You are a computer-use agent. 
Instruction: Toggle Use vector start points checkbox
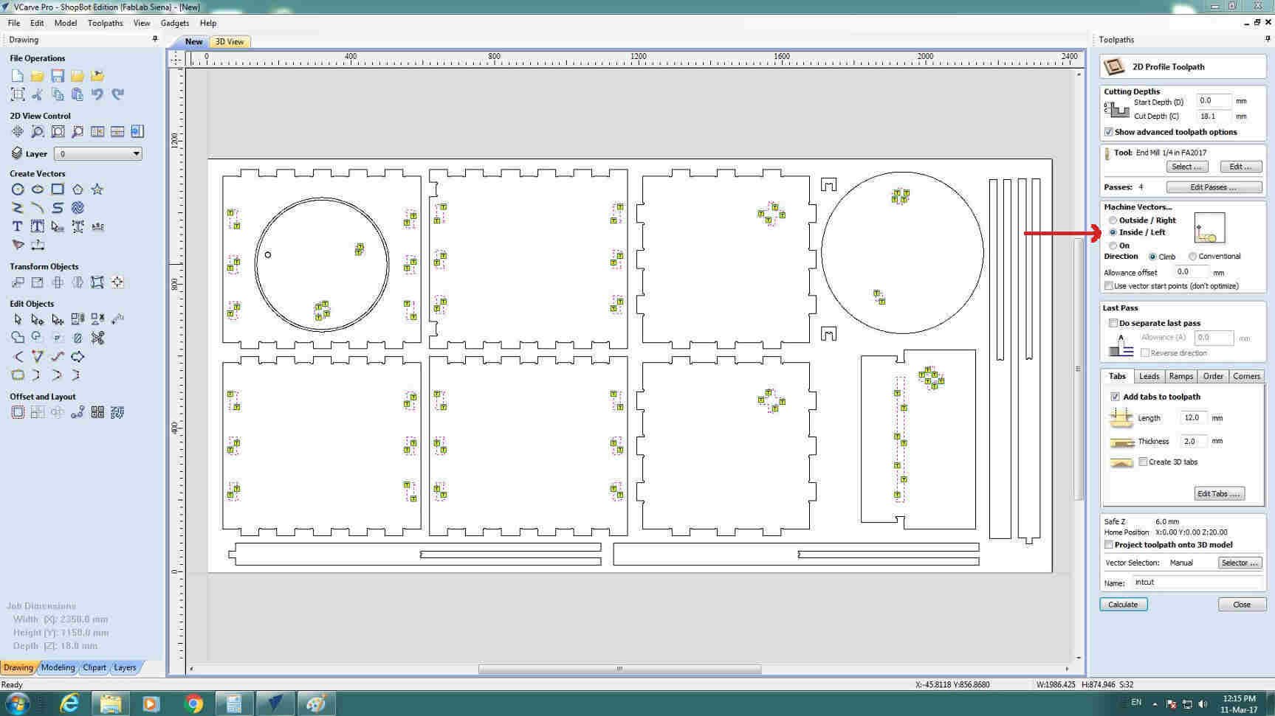(x=1109, y=286)
